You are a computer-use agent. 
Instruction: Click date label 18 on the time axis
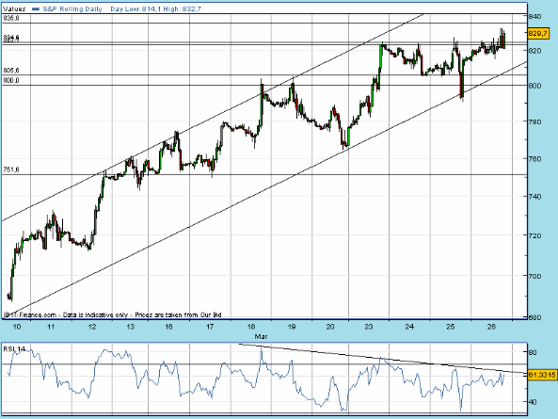tap(251, 327)
